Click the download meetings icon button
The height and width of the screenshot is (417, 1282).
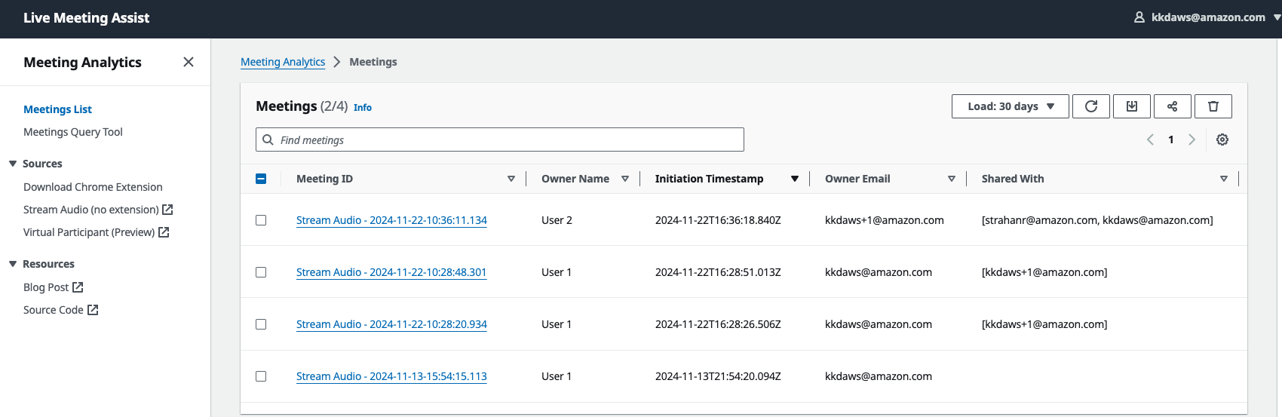1131,106
